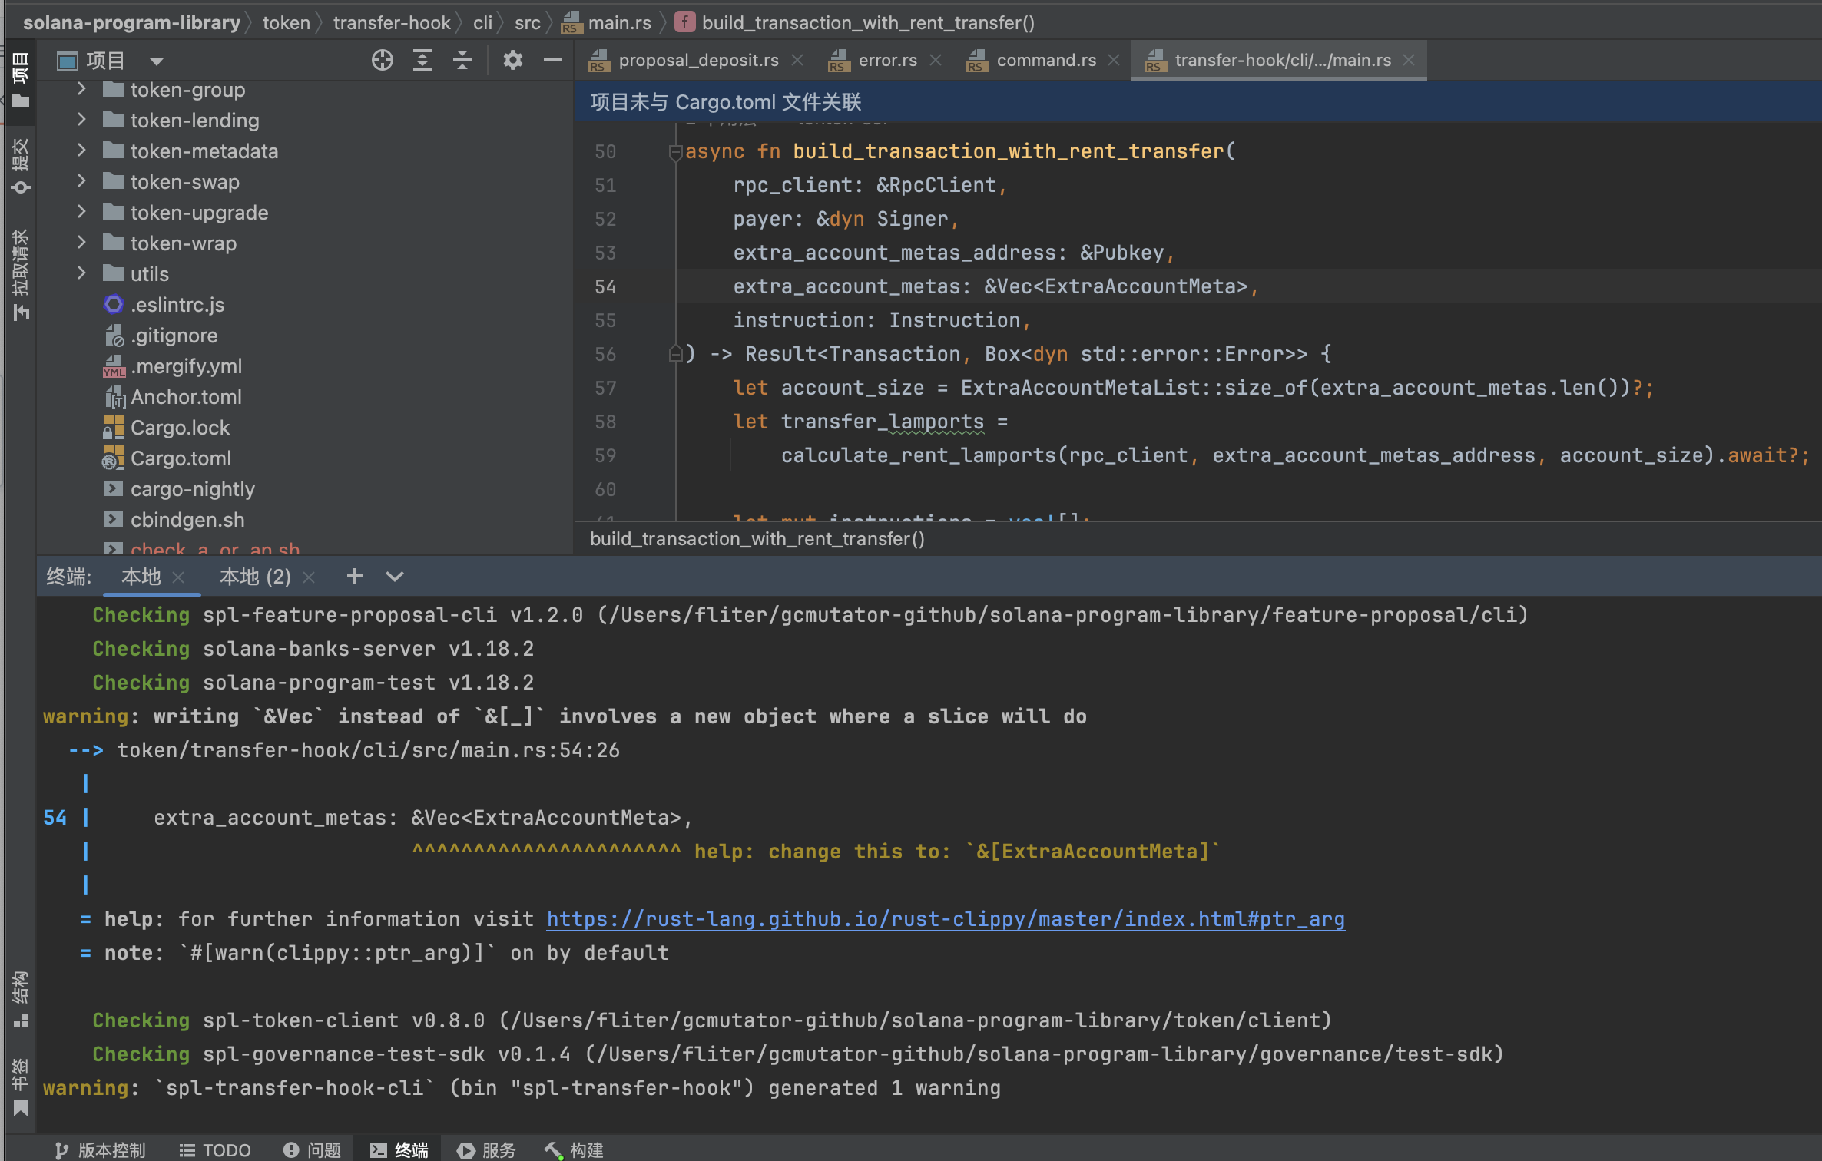Open the project view dropdown arrow

[157, 61]
